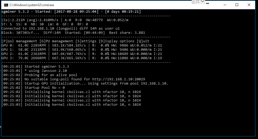Open the cmd.exe system menu icon
This screenshot has width=258, height=139.
tap(6, 5)
